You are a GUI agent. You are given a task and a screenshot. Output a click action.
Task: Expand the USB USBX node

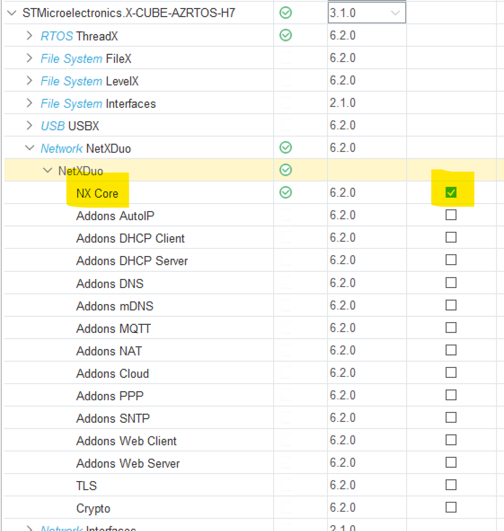(x=29, y=125)
